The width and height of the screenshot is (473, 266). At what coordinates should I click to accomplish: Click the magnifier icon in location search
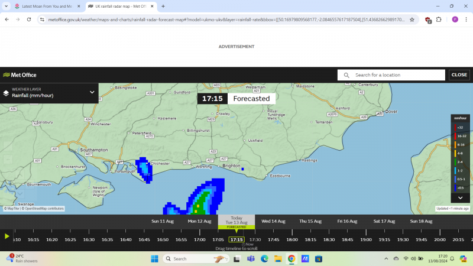coord(346,75)
